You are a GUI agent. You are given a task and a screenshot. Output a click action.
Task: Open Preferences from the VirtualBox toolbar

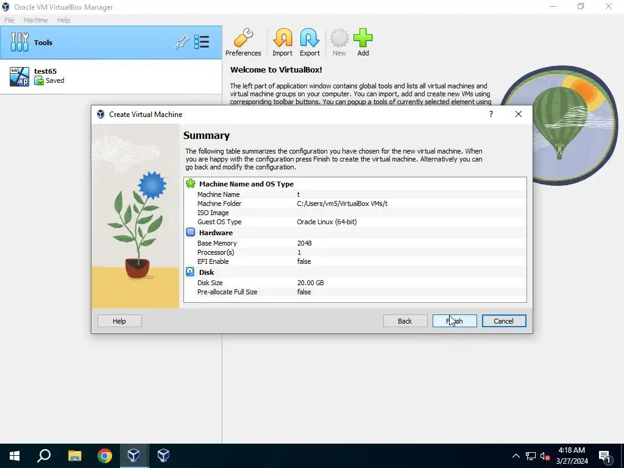(x=243, y=42)
